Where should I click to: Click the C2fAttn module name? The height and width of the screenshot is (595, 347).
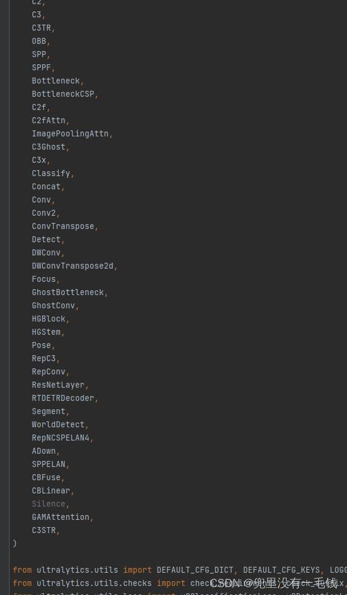pos(49,121)
